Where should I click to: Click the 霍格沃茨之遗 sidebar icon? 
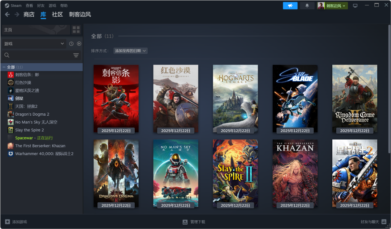coord(10,90)
